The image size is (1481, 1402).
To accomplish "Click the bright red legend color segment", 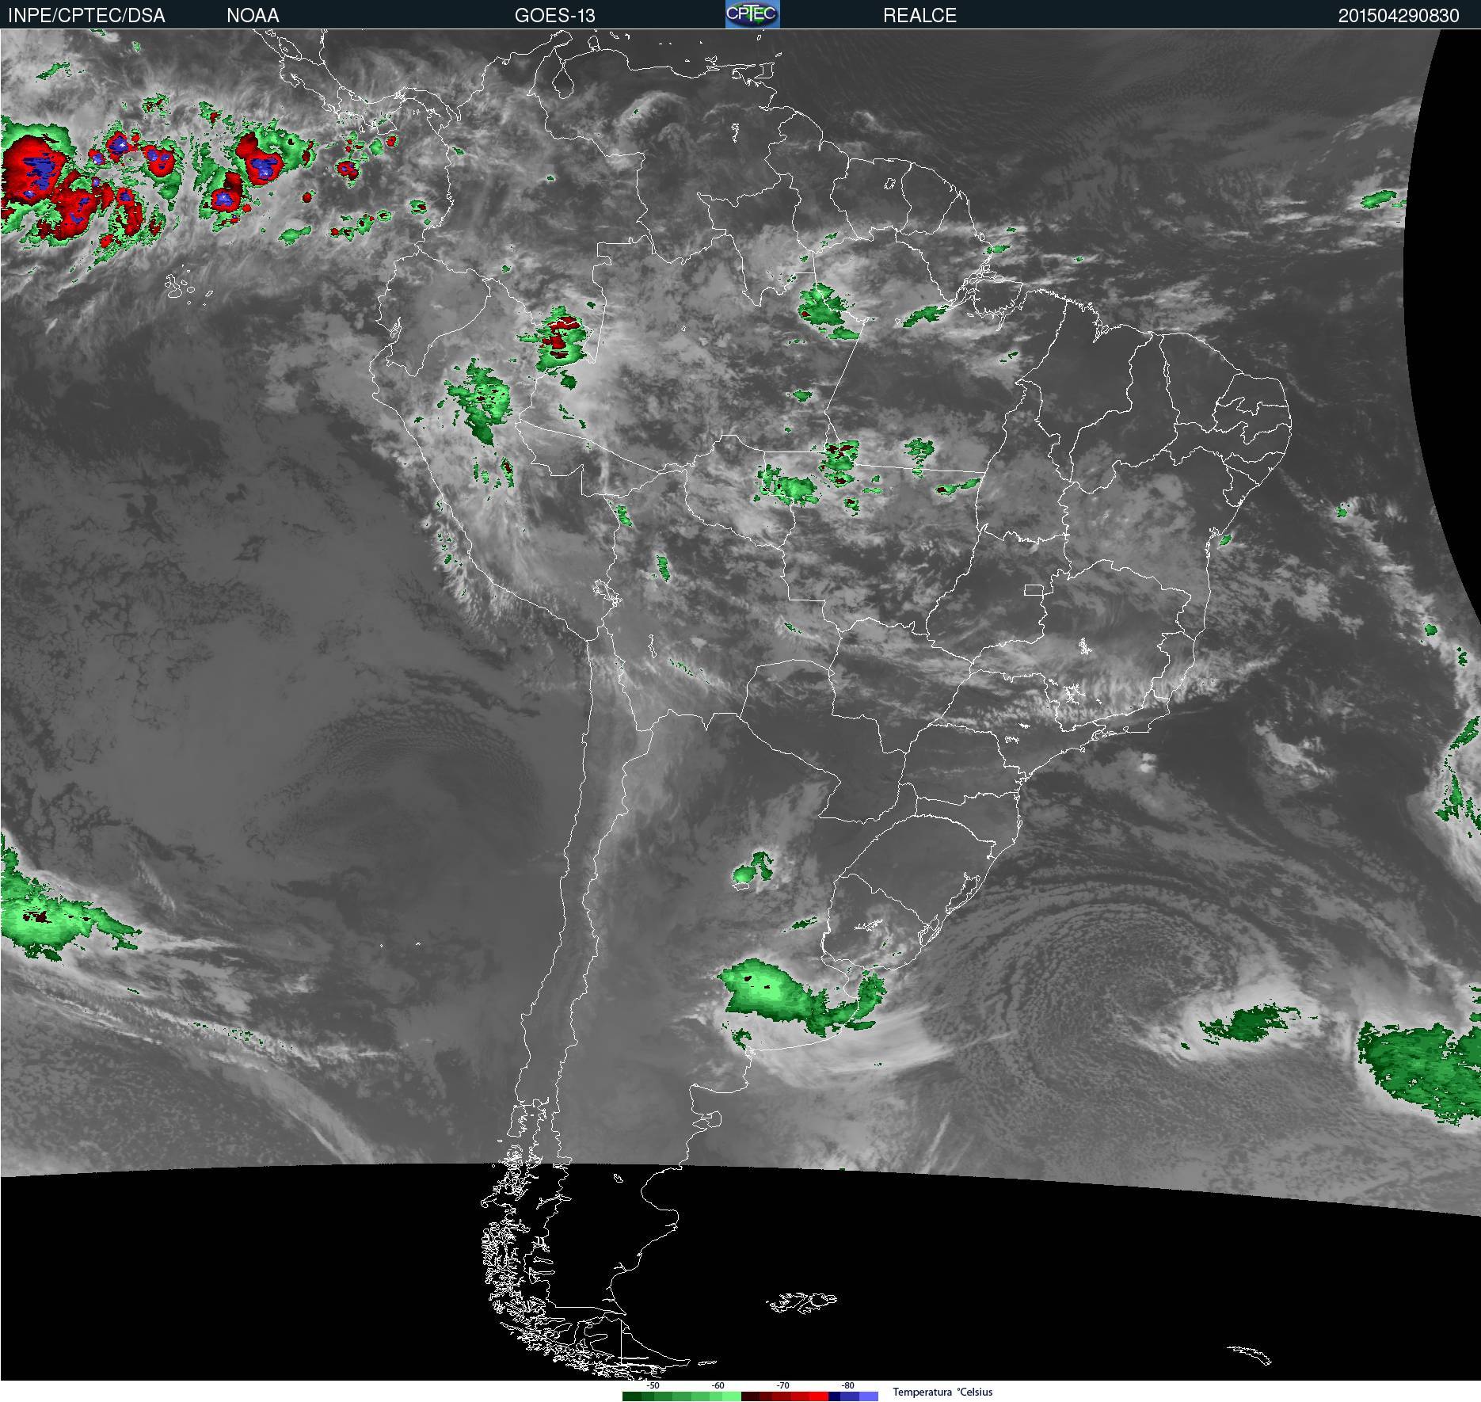I will click(819, 1396).
